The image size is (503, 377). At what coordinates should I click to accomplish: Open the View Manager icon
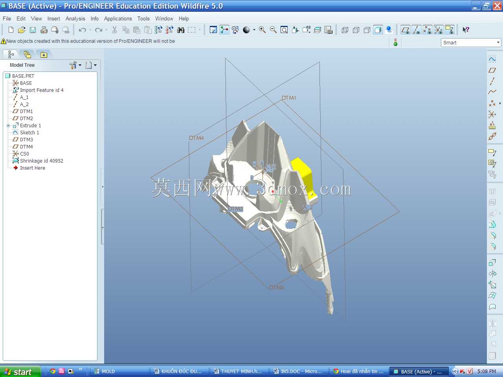[329, 30]
